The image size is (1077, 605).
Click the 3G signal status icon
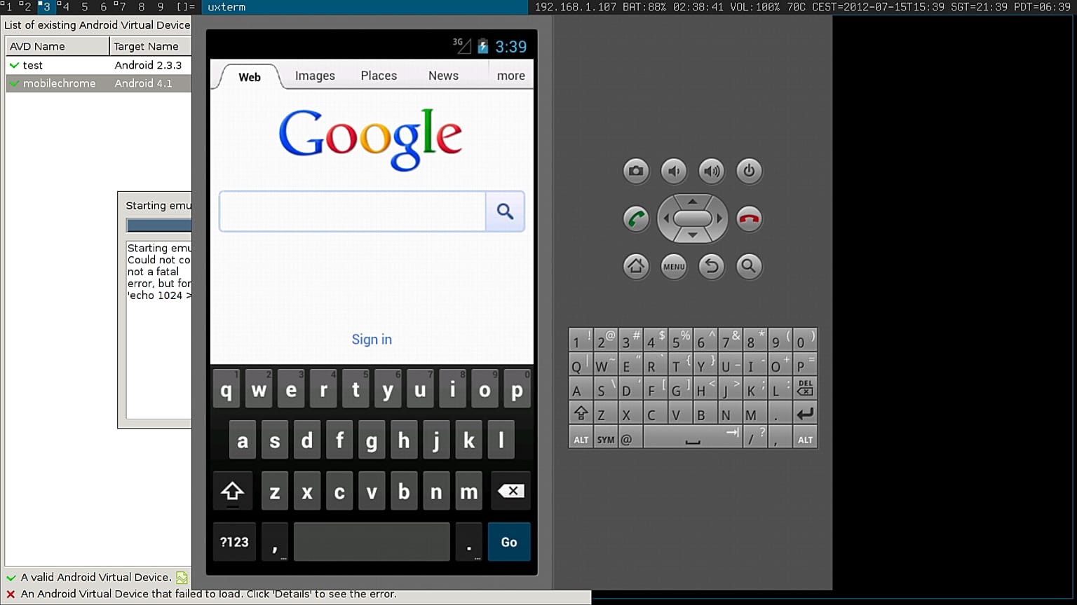[x=461, y=46]
